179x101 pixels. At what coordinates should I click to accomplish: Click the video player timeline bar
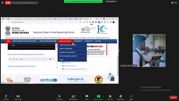(31, 48)
